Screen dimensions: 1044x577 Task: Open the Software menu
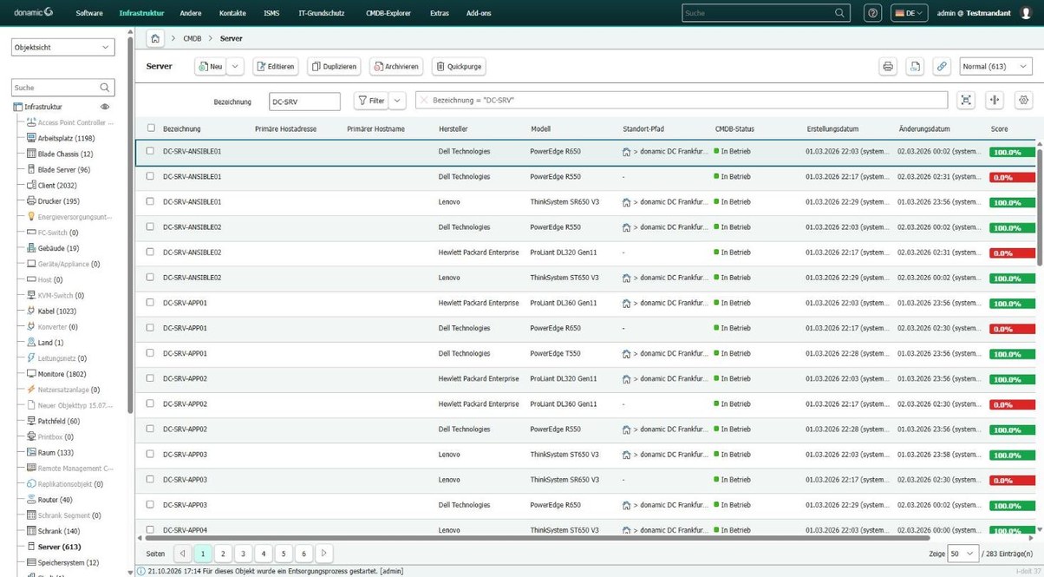point(89,13)
